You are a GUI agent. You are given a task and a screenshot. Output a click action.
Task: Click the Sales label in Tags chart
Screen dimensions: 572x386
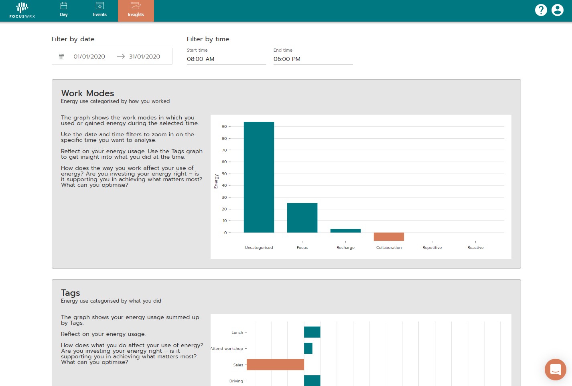238,365
